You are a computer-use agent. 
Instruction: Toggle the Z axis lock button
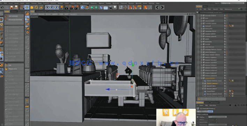click(x=57, y=7)
